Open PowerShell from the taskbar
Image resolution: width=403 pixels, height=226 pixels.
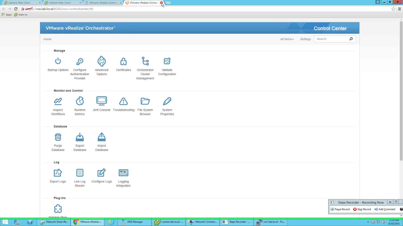30,222
